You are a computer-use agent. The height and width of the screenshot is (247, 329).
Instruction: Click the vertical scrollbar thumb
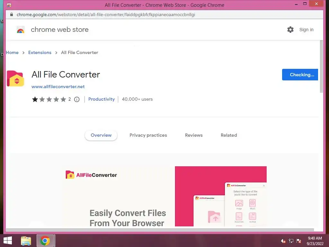(x=321, y=66)
